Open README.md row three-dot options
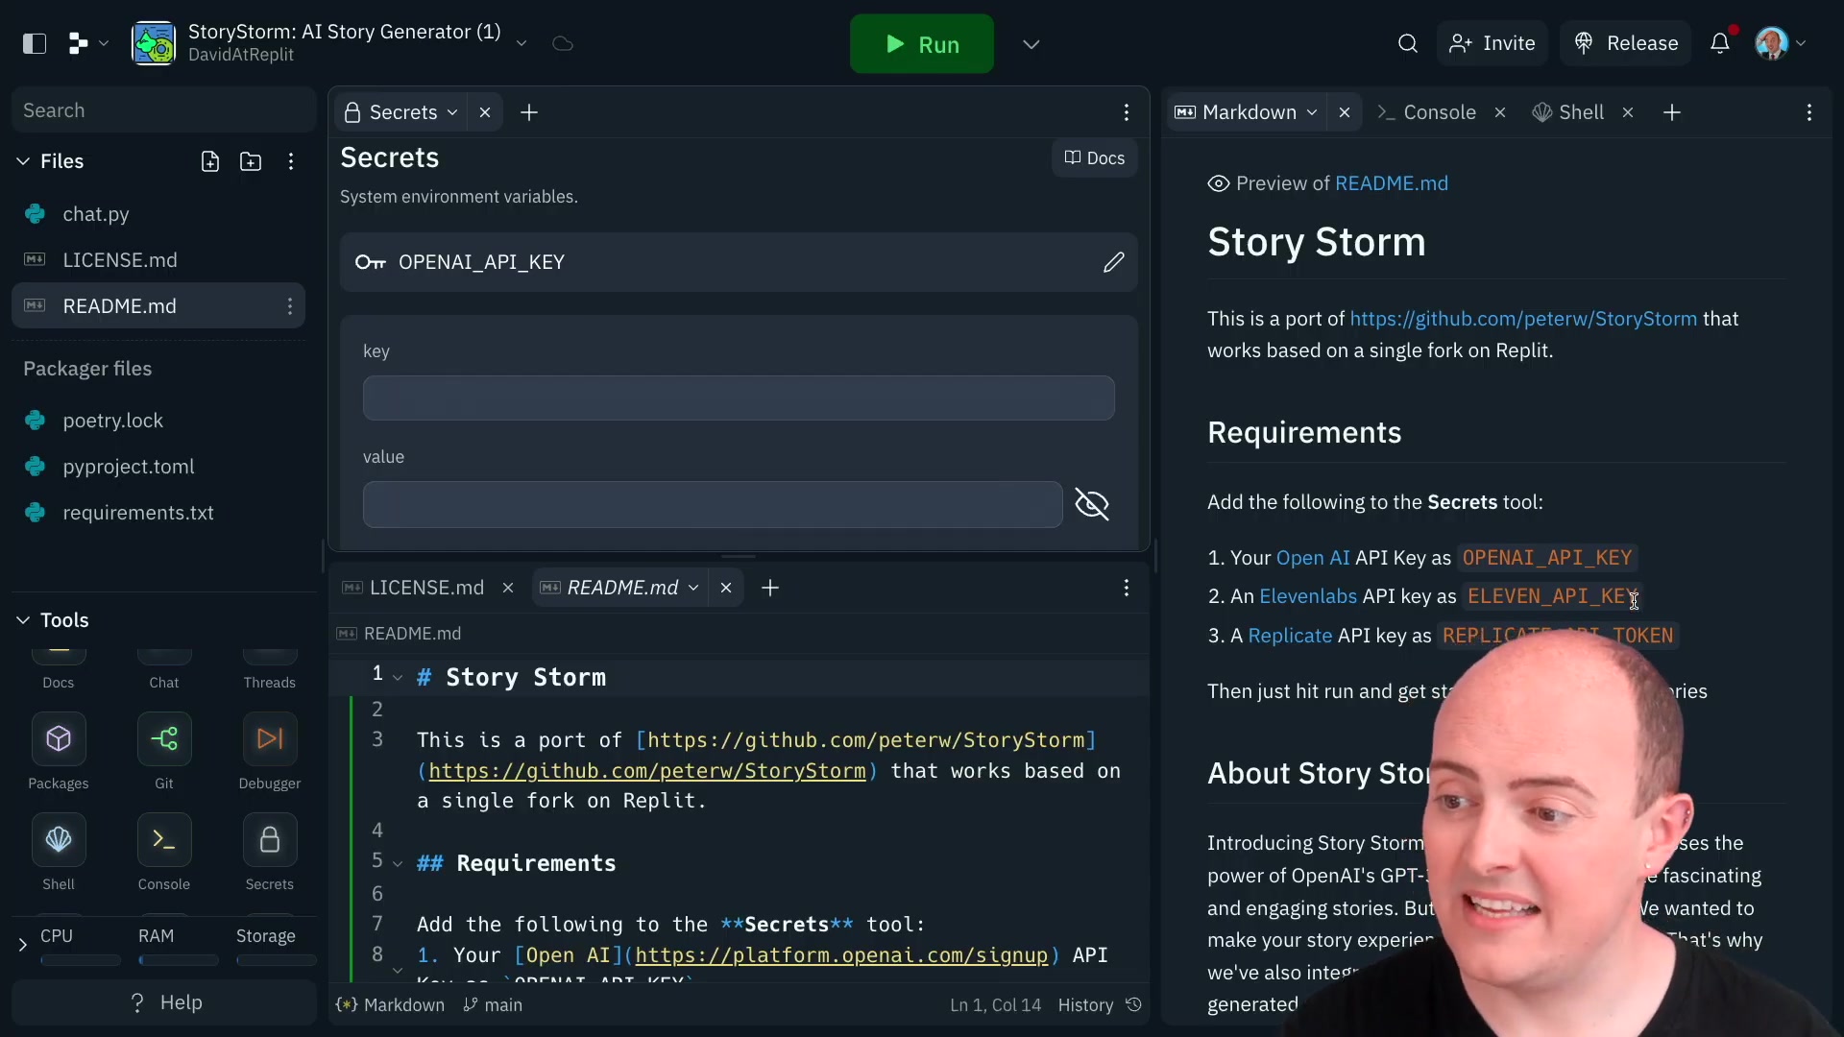The width and height of the screenshot is (1844, 1037). (x=289, y=306)
